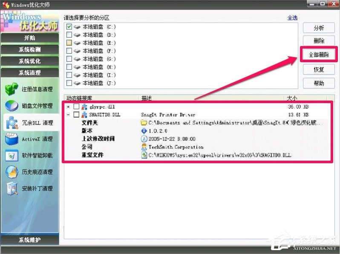Check 本地磁盘 (E:) checkbox
Image resolution: width=340 pixels, height=254 pixels.
[x=69, y=43]
